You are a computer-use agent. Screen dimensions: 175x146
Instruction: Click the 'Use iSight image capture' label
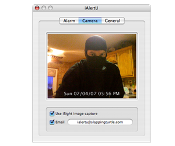(x=76, y=114)
